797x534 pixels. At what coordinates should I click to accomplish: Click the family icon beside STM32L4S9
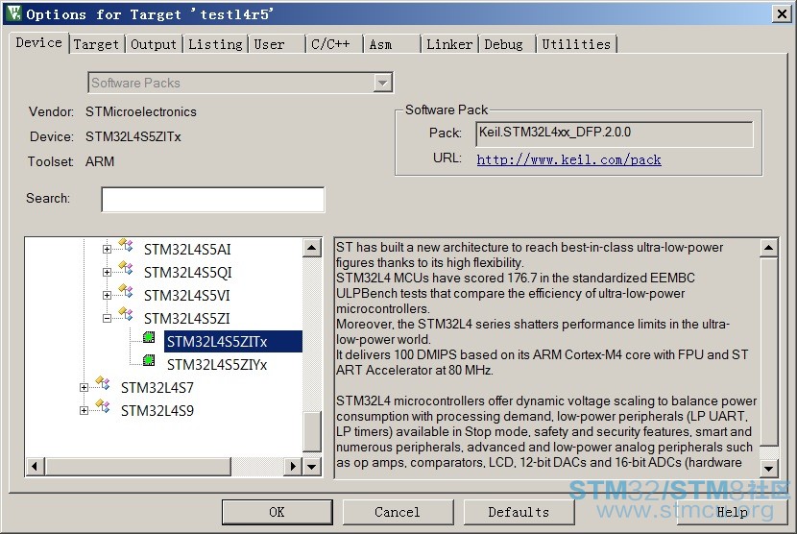[103, 407]
